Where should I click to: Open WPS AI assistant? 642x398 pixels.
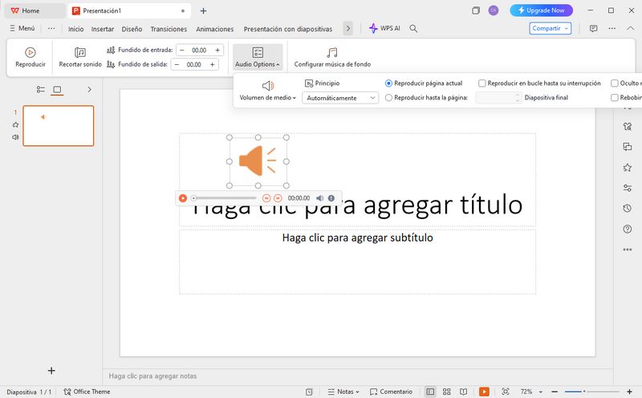384,28
